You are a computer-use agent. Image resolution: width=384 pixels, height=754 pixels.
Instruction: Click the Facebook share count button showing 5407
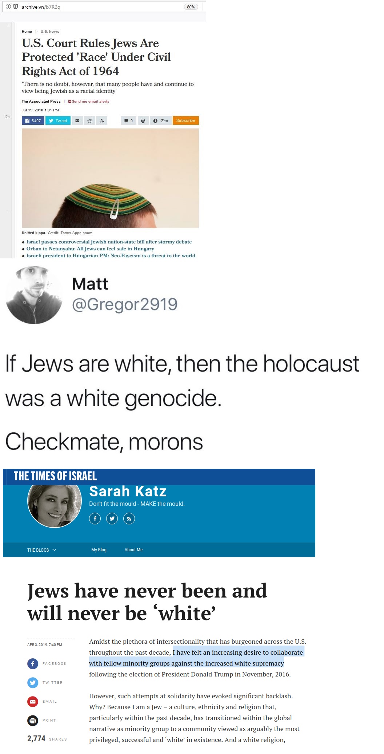click(33, 121)
